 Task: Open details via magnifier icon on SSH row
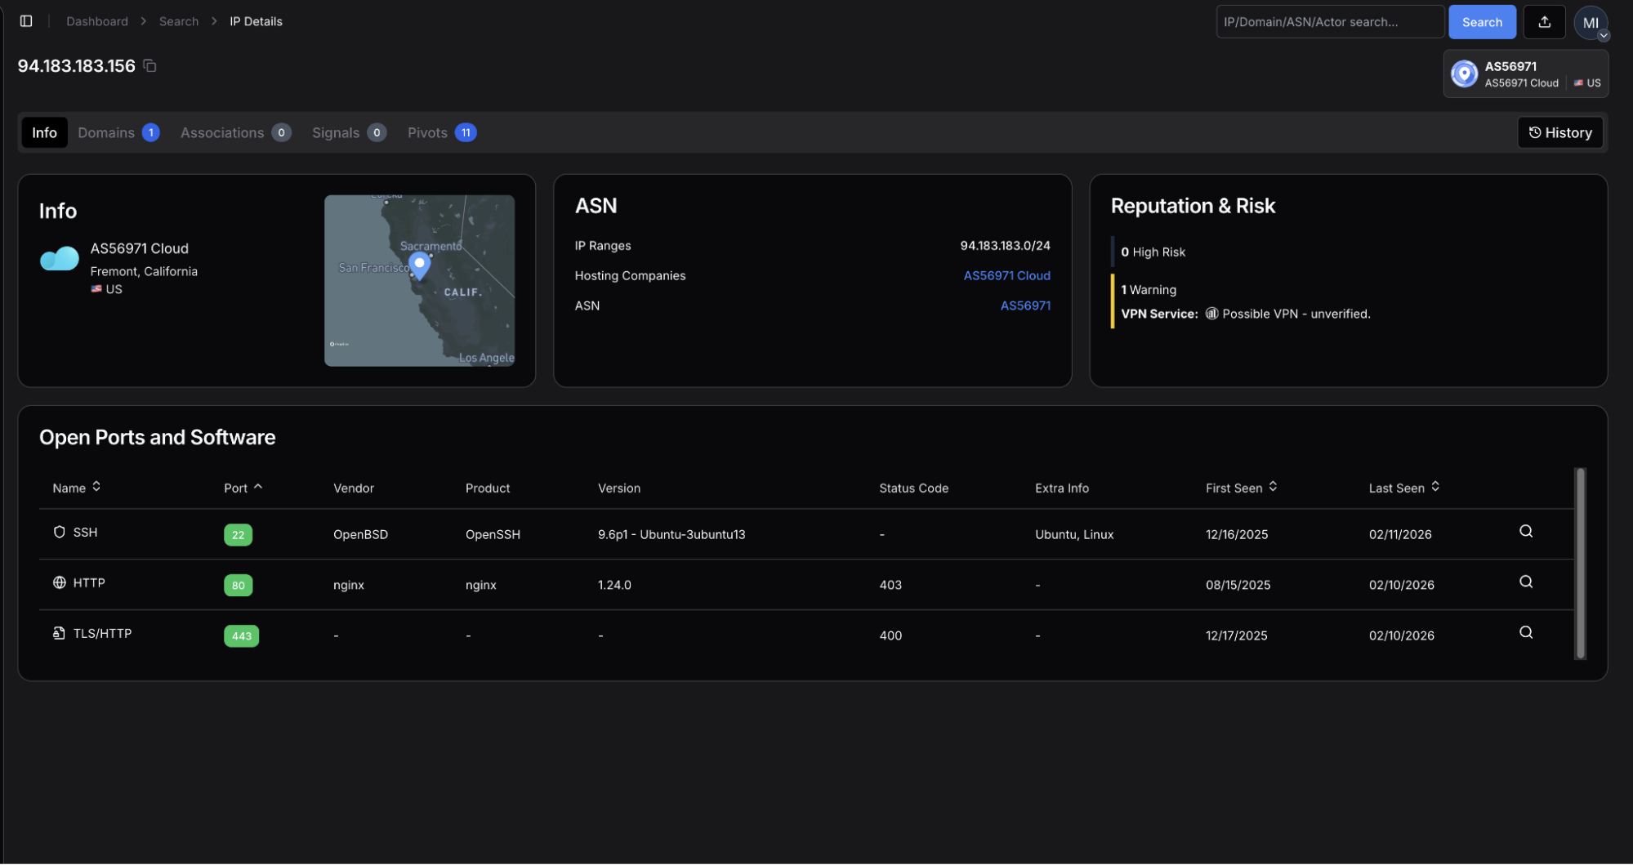click(x=1526, y=531)
